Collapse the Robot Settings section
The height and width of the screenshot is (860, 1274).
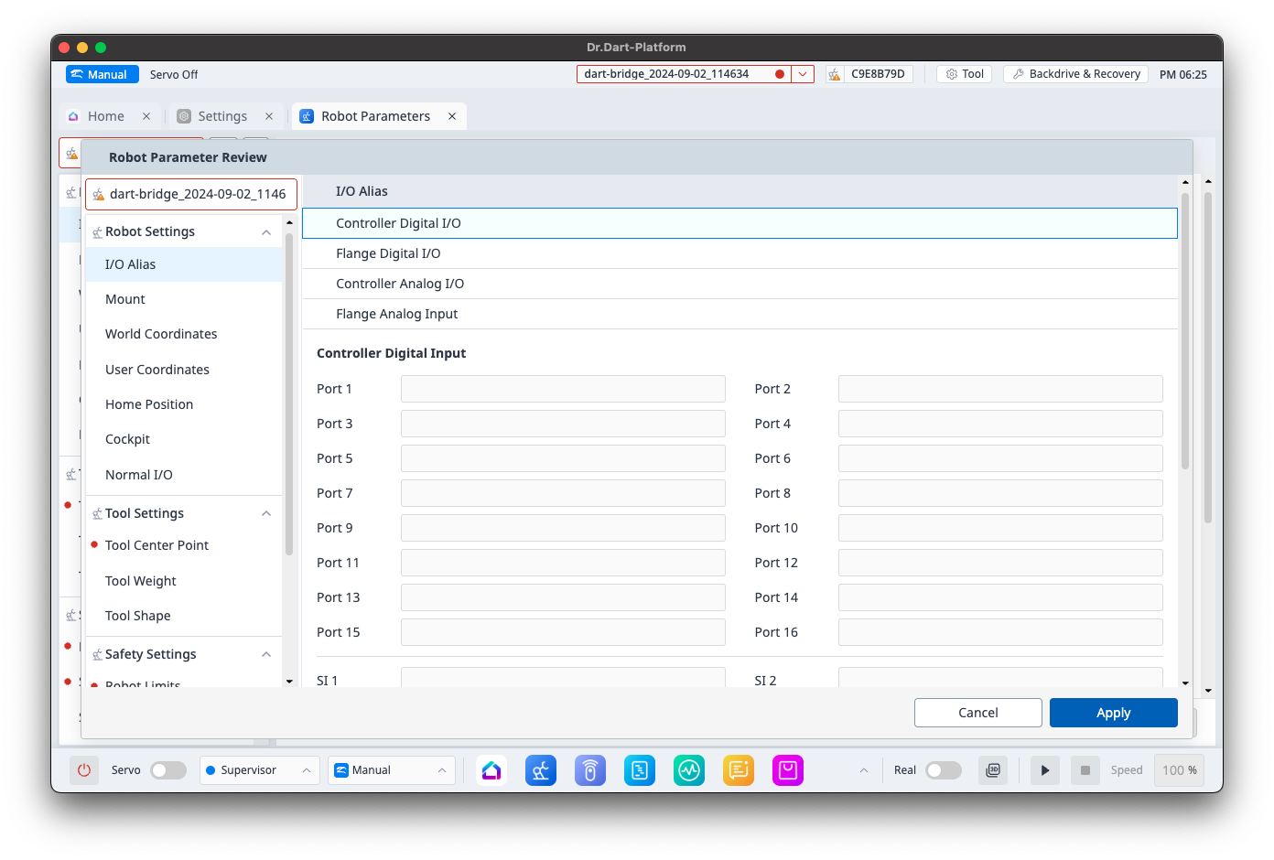[266, 232]
